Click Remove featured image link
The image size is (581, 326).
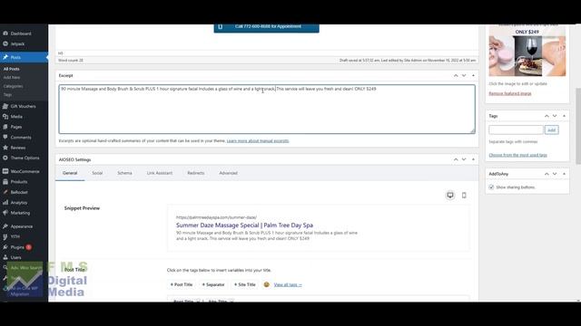point(510,93)
